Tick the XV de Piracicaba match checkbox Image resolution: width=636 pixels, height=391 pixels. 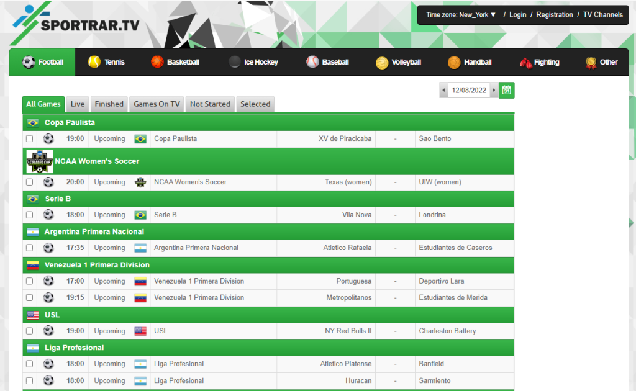pos(30,138)
